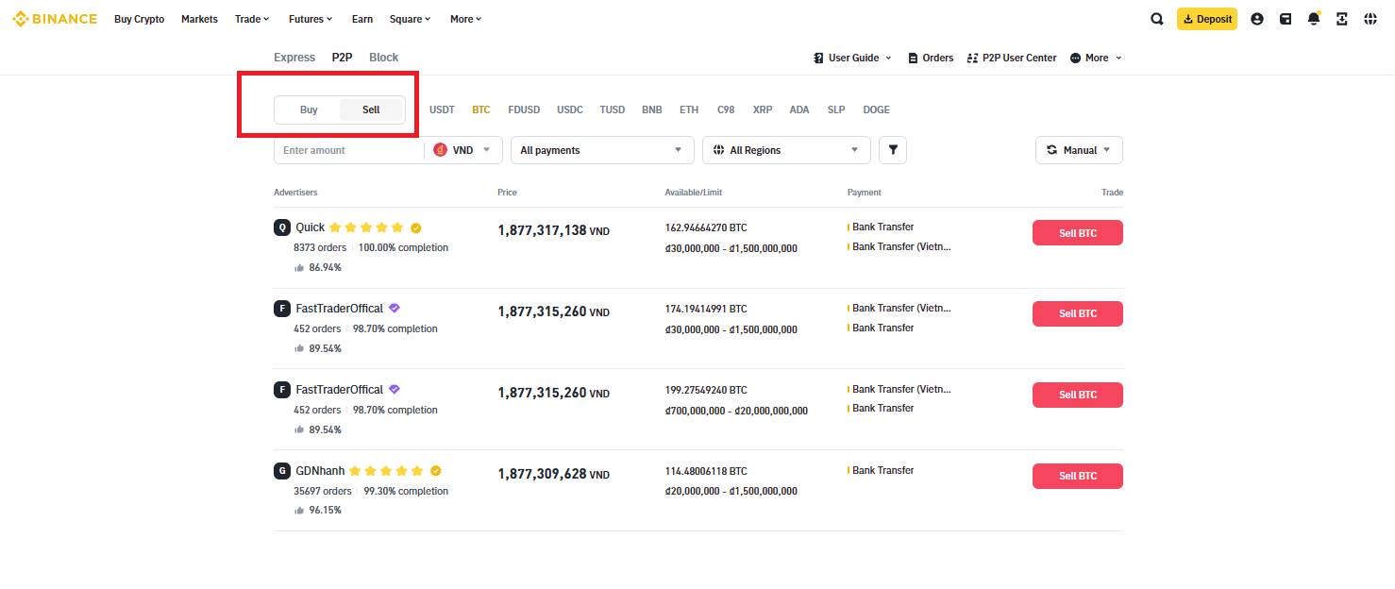Open the search magnifier icon
This screenshot has width=1395, height=589.
[x=1157, y=19]
